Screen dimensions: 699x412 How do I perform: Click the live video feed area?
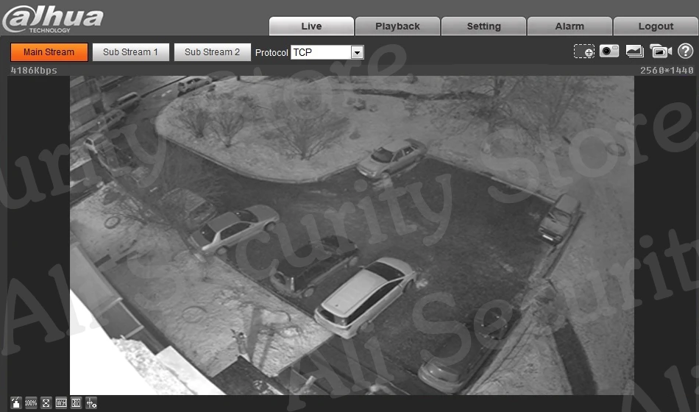352,235
